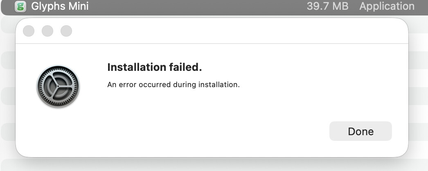Click the "Installation failed." heading
This screenshot has height=171, width=428.
coord(155,67)
